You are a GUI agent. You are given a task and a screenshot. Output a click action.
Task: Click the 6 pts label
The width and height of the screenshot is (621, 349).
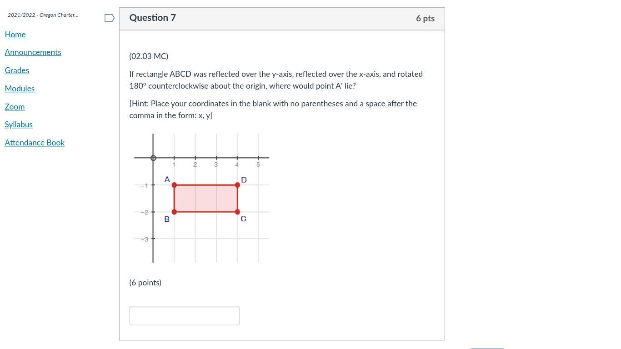click(x=425, y=19)
